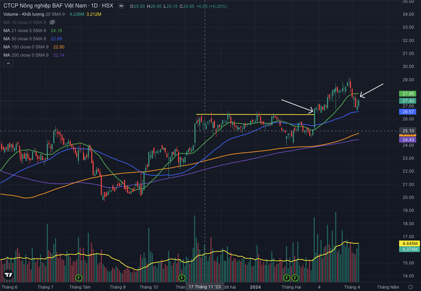Click the blue 26.57 MA price label
The height and width of the screenshot is (291, 421).
pyautogui.click(x=408, y=112)
